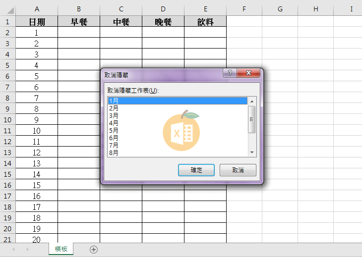Screen dimensions: 362x257
Task: Add a new sheet with plus icon
Action: pyautogui.click(x=94, y=250)
